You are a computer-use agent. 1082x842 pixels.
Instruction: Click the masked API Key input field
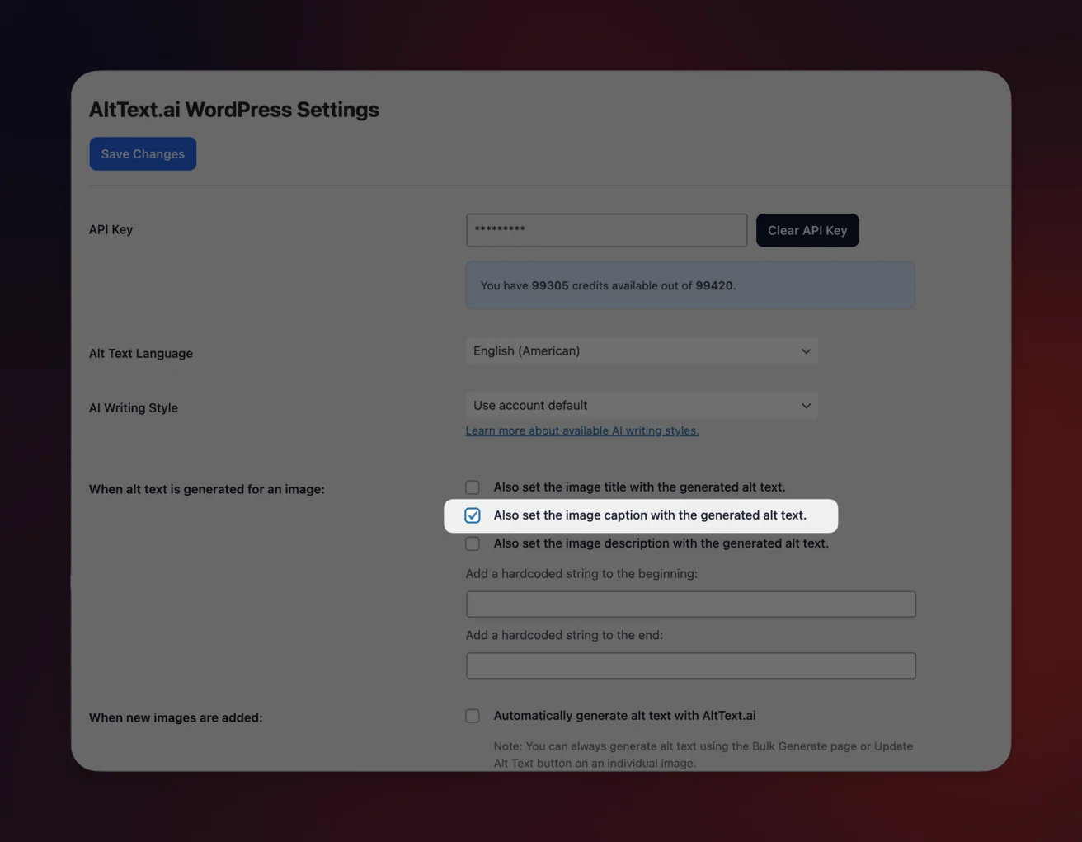click(x=606, y=230)
